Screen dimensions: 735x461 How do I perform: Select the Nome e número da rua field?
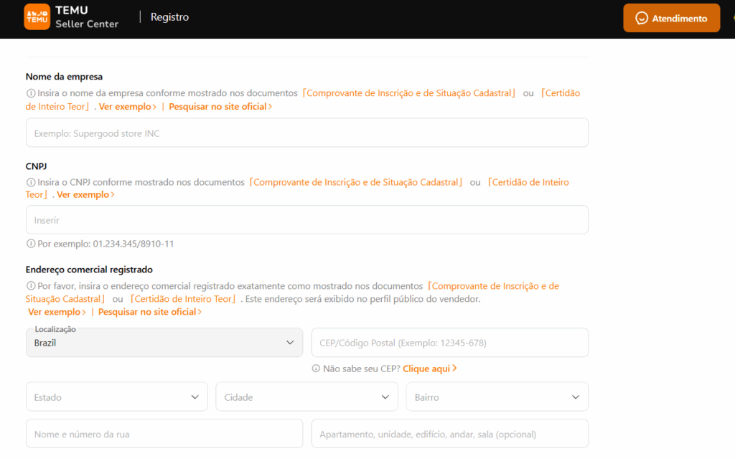164,434
